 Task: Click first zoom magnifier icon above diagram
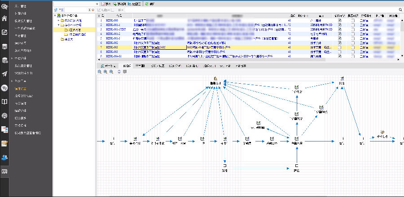pos(100,72)
